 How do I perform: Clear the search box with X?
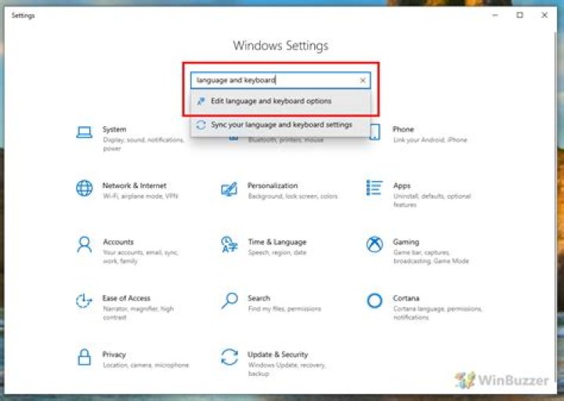coord(363,80)
